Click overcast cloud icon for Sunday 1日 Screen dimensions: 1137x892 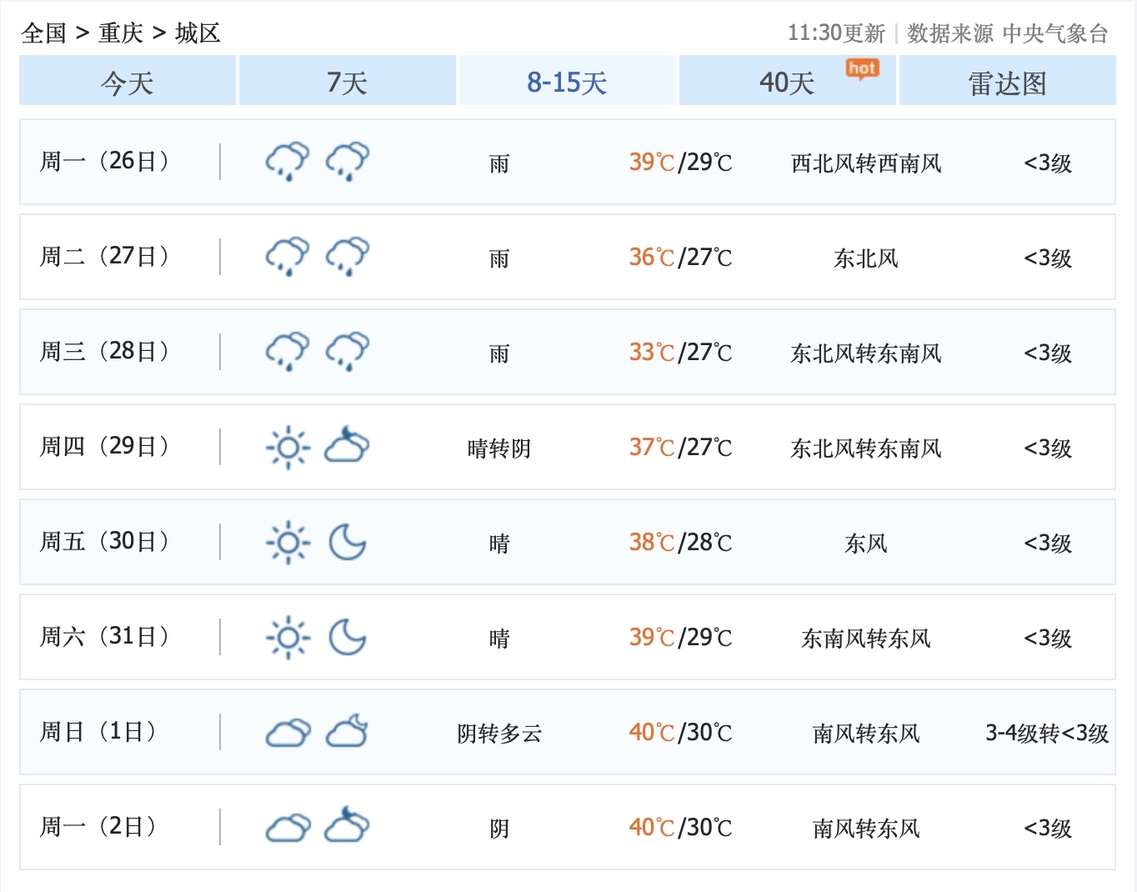[x=288, y=733]
